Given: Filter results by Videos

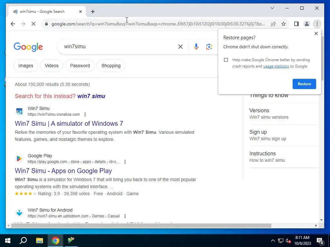Looking at the screenshot, I should (x=52, y=66).
